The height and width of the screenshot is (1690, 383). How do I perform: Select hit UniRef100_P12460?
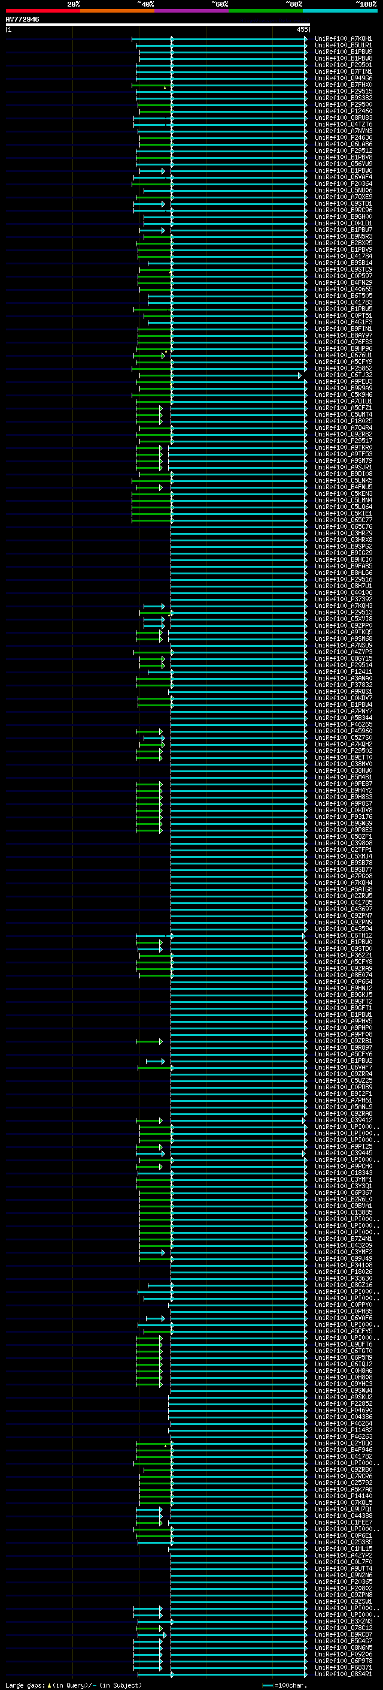tap(343, 111)
